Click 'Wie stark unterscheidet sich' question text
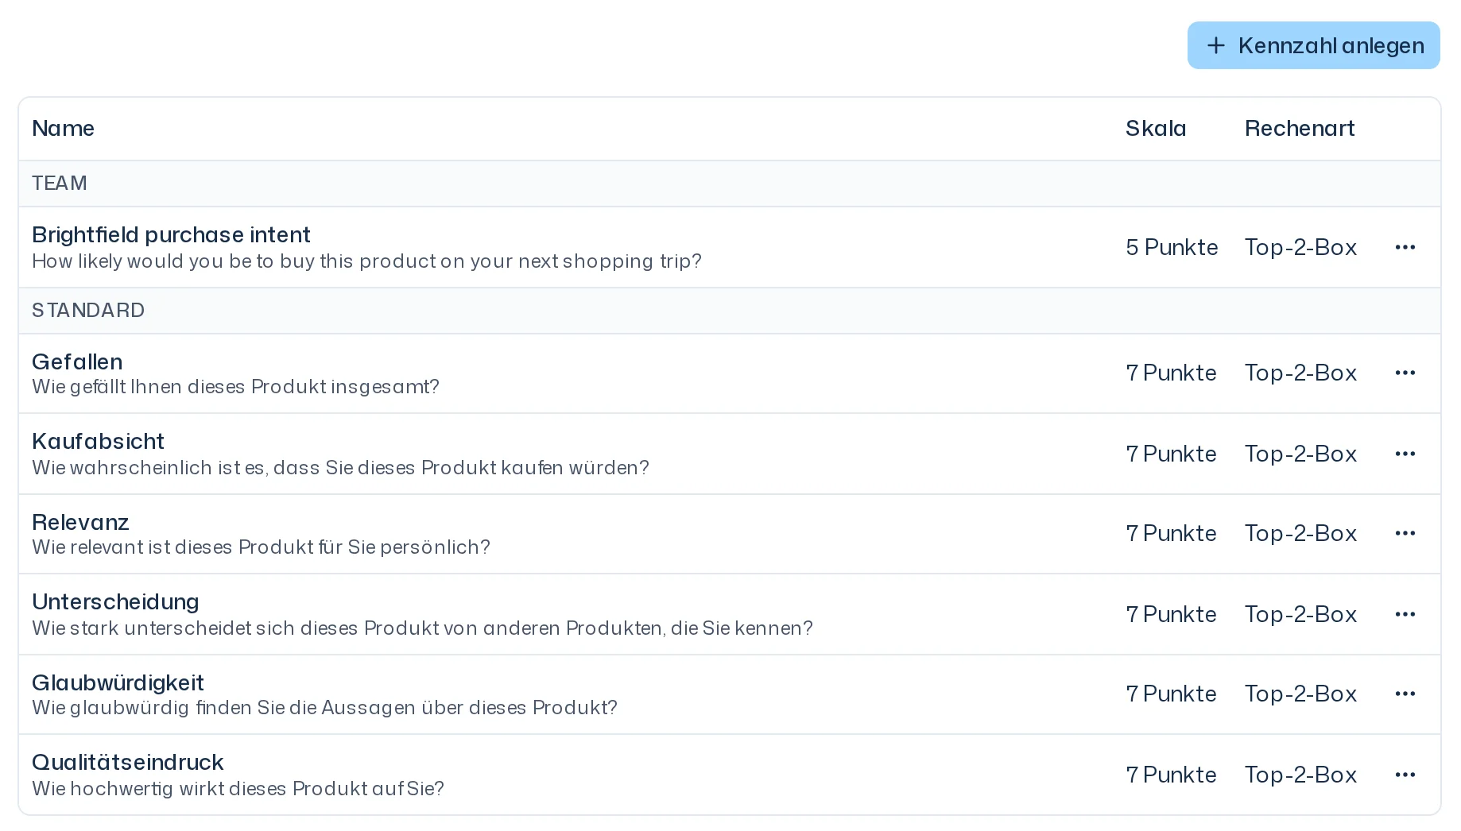 pos(422,628)
